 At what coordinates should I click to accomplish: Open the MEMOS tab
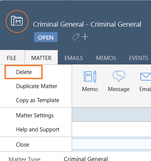(x=106, y=58)
